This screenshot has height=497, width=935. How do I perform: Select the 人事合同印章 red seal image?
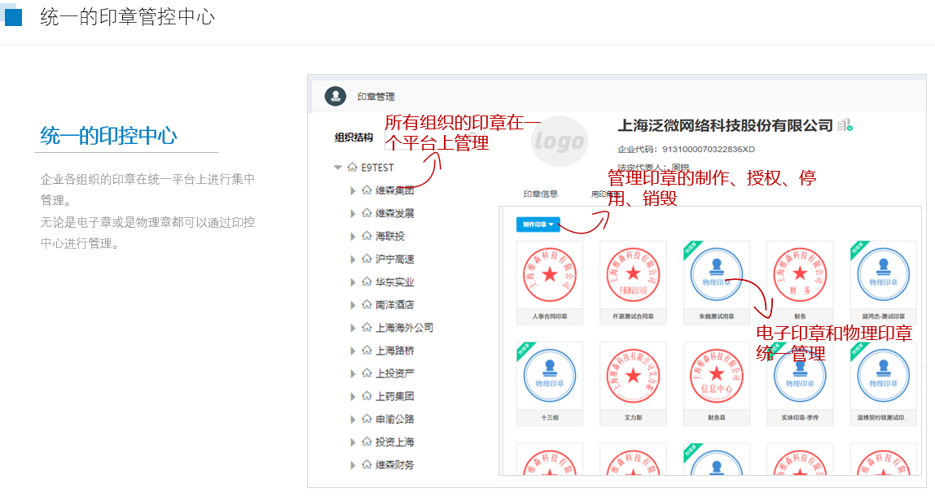pyautogui.click(x=550, y=274)
